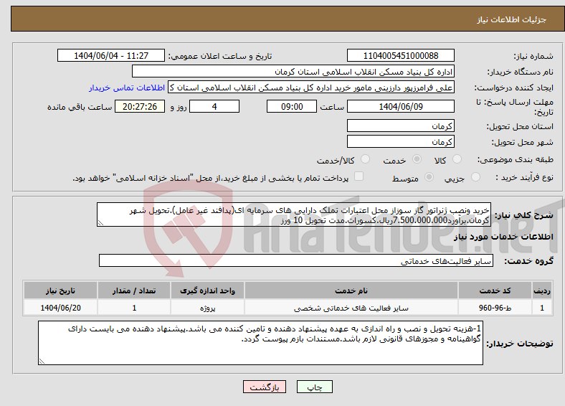This screenshot has height=406, width=565.
Task: Open the اطلاعات تماس خریدار link
Action: coord(127,88)
